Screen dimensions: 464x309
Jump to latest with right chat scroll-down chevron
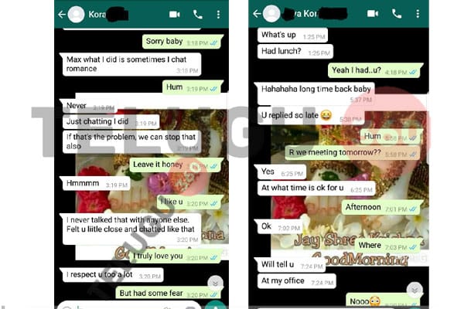click(x=415, y=290)
